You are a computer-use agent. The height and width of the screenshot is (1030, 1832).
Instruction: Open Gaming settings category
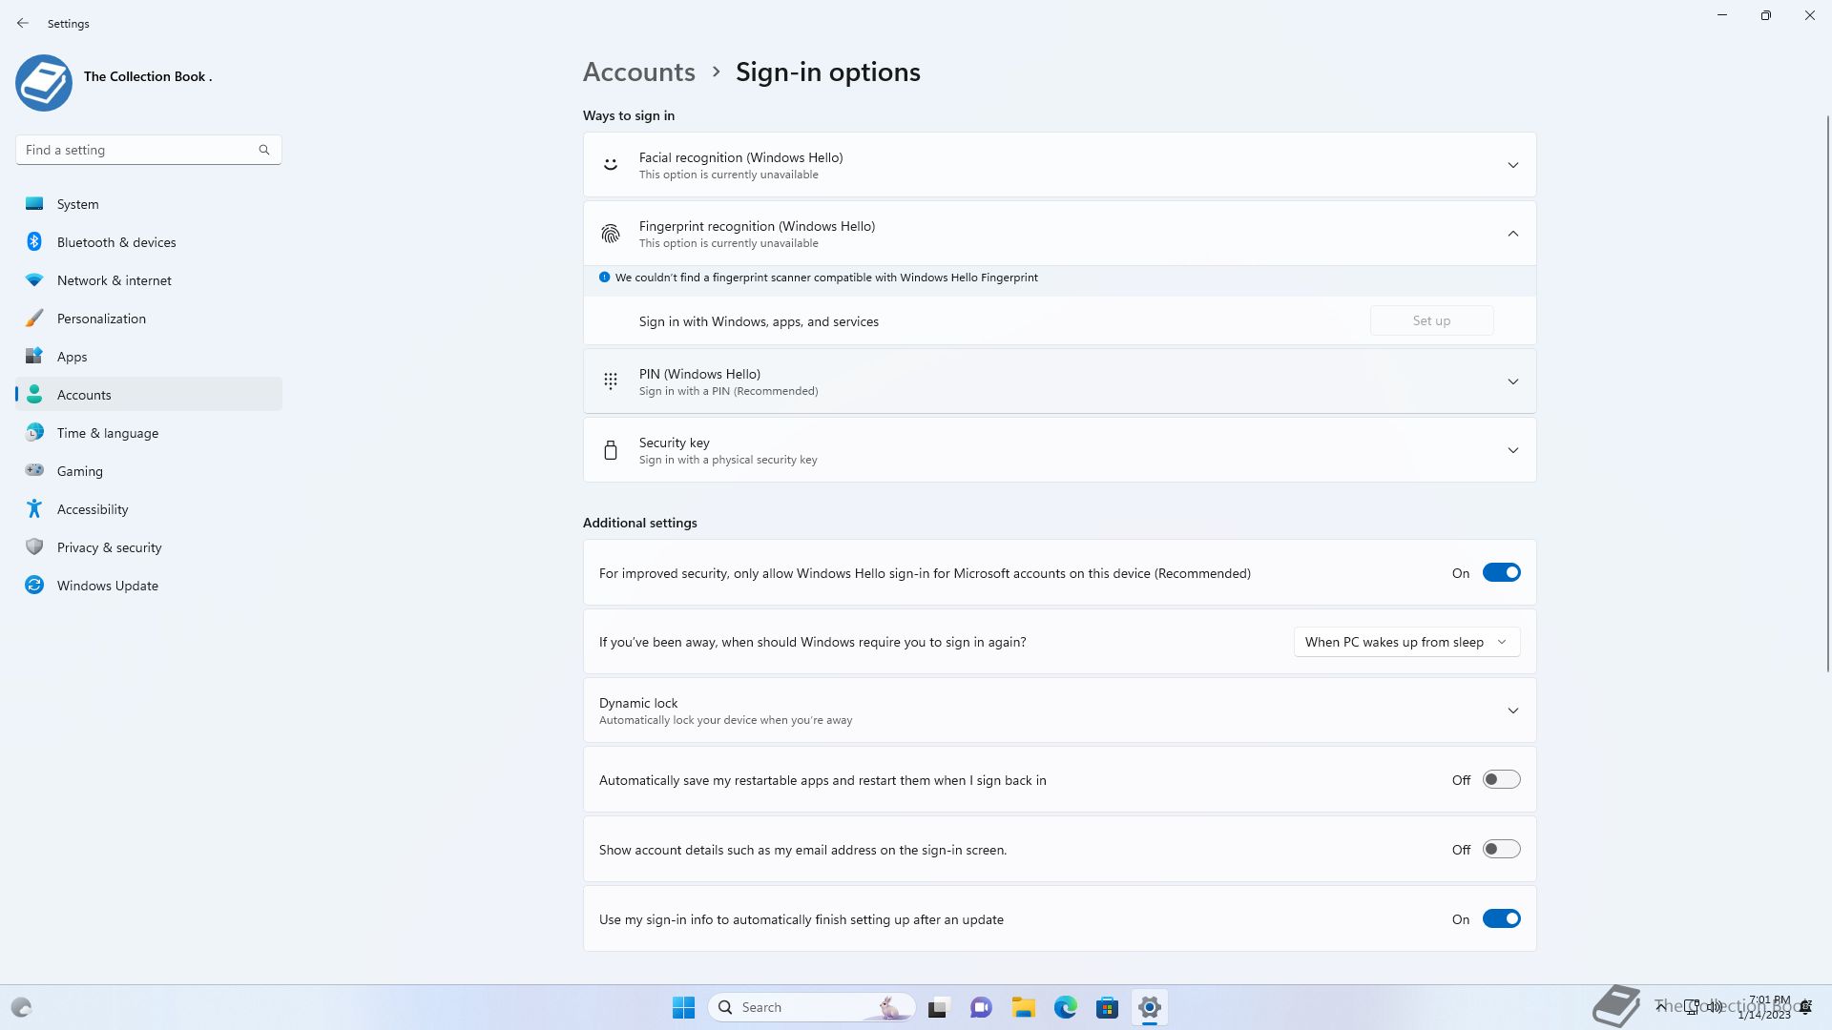pos(149,470)
